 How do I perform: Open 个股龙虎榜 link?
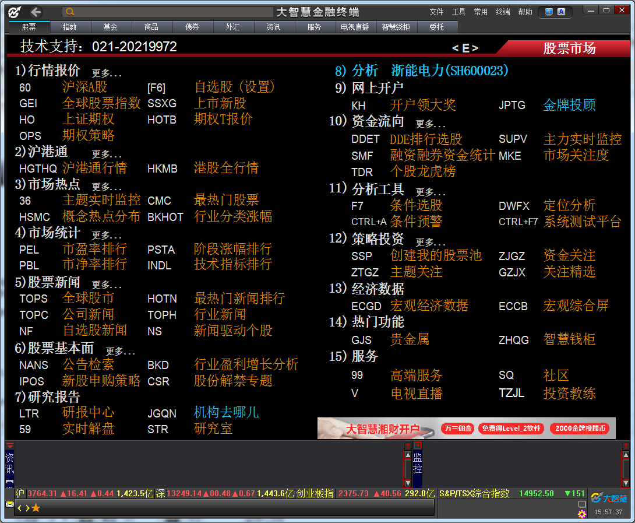(422, 172)
